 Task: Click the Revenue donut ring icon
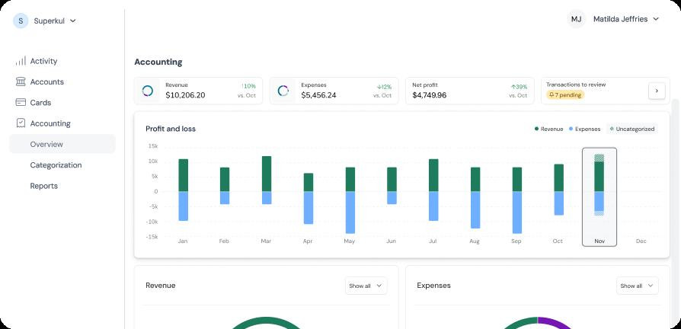147,91
